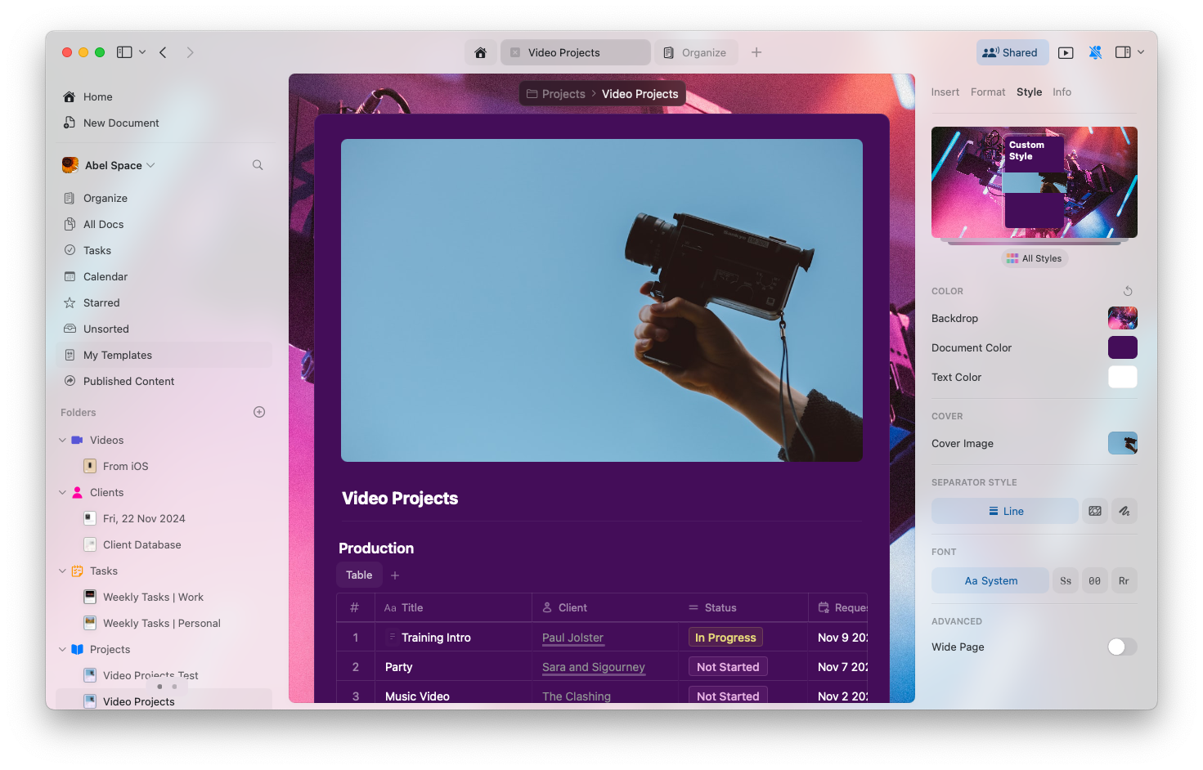Open the Paul Jolster client link
The width and height of the screenshot is (1203, 770).
[572, 638]
